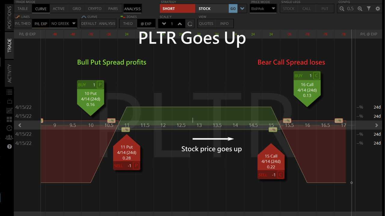
Task: Increase Scale Y with the up chevron
Action: (180, 24)
